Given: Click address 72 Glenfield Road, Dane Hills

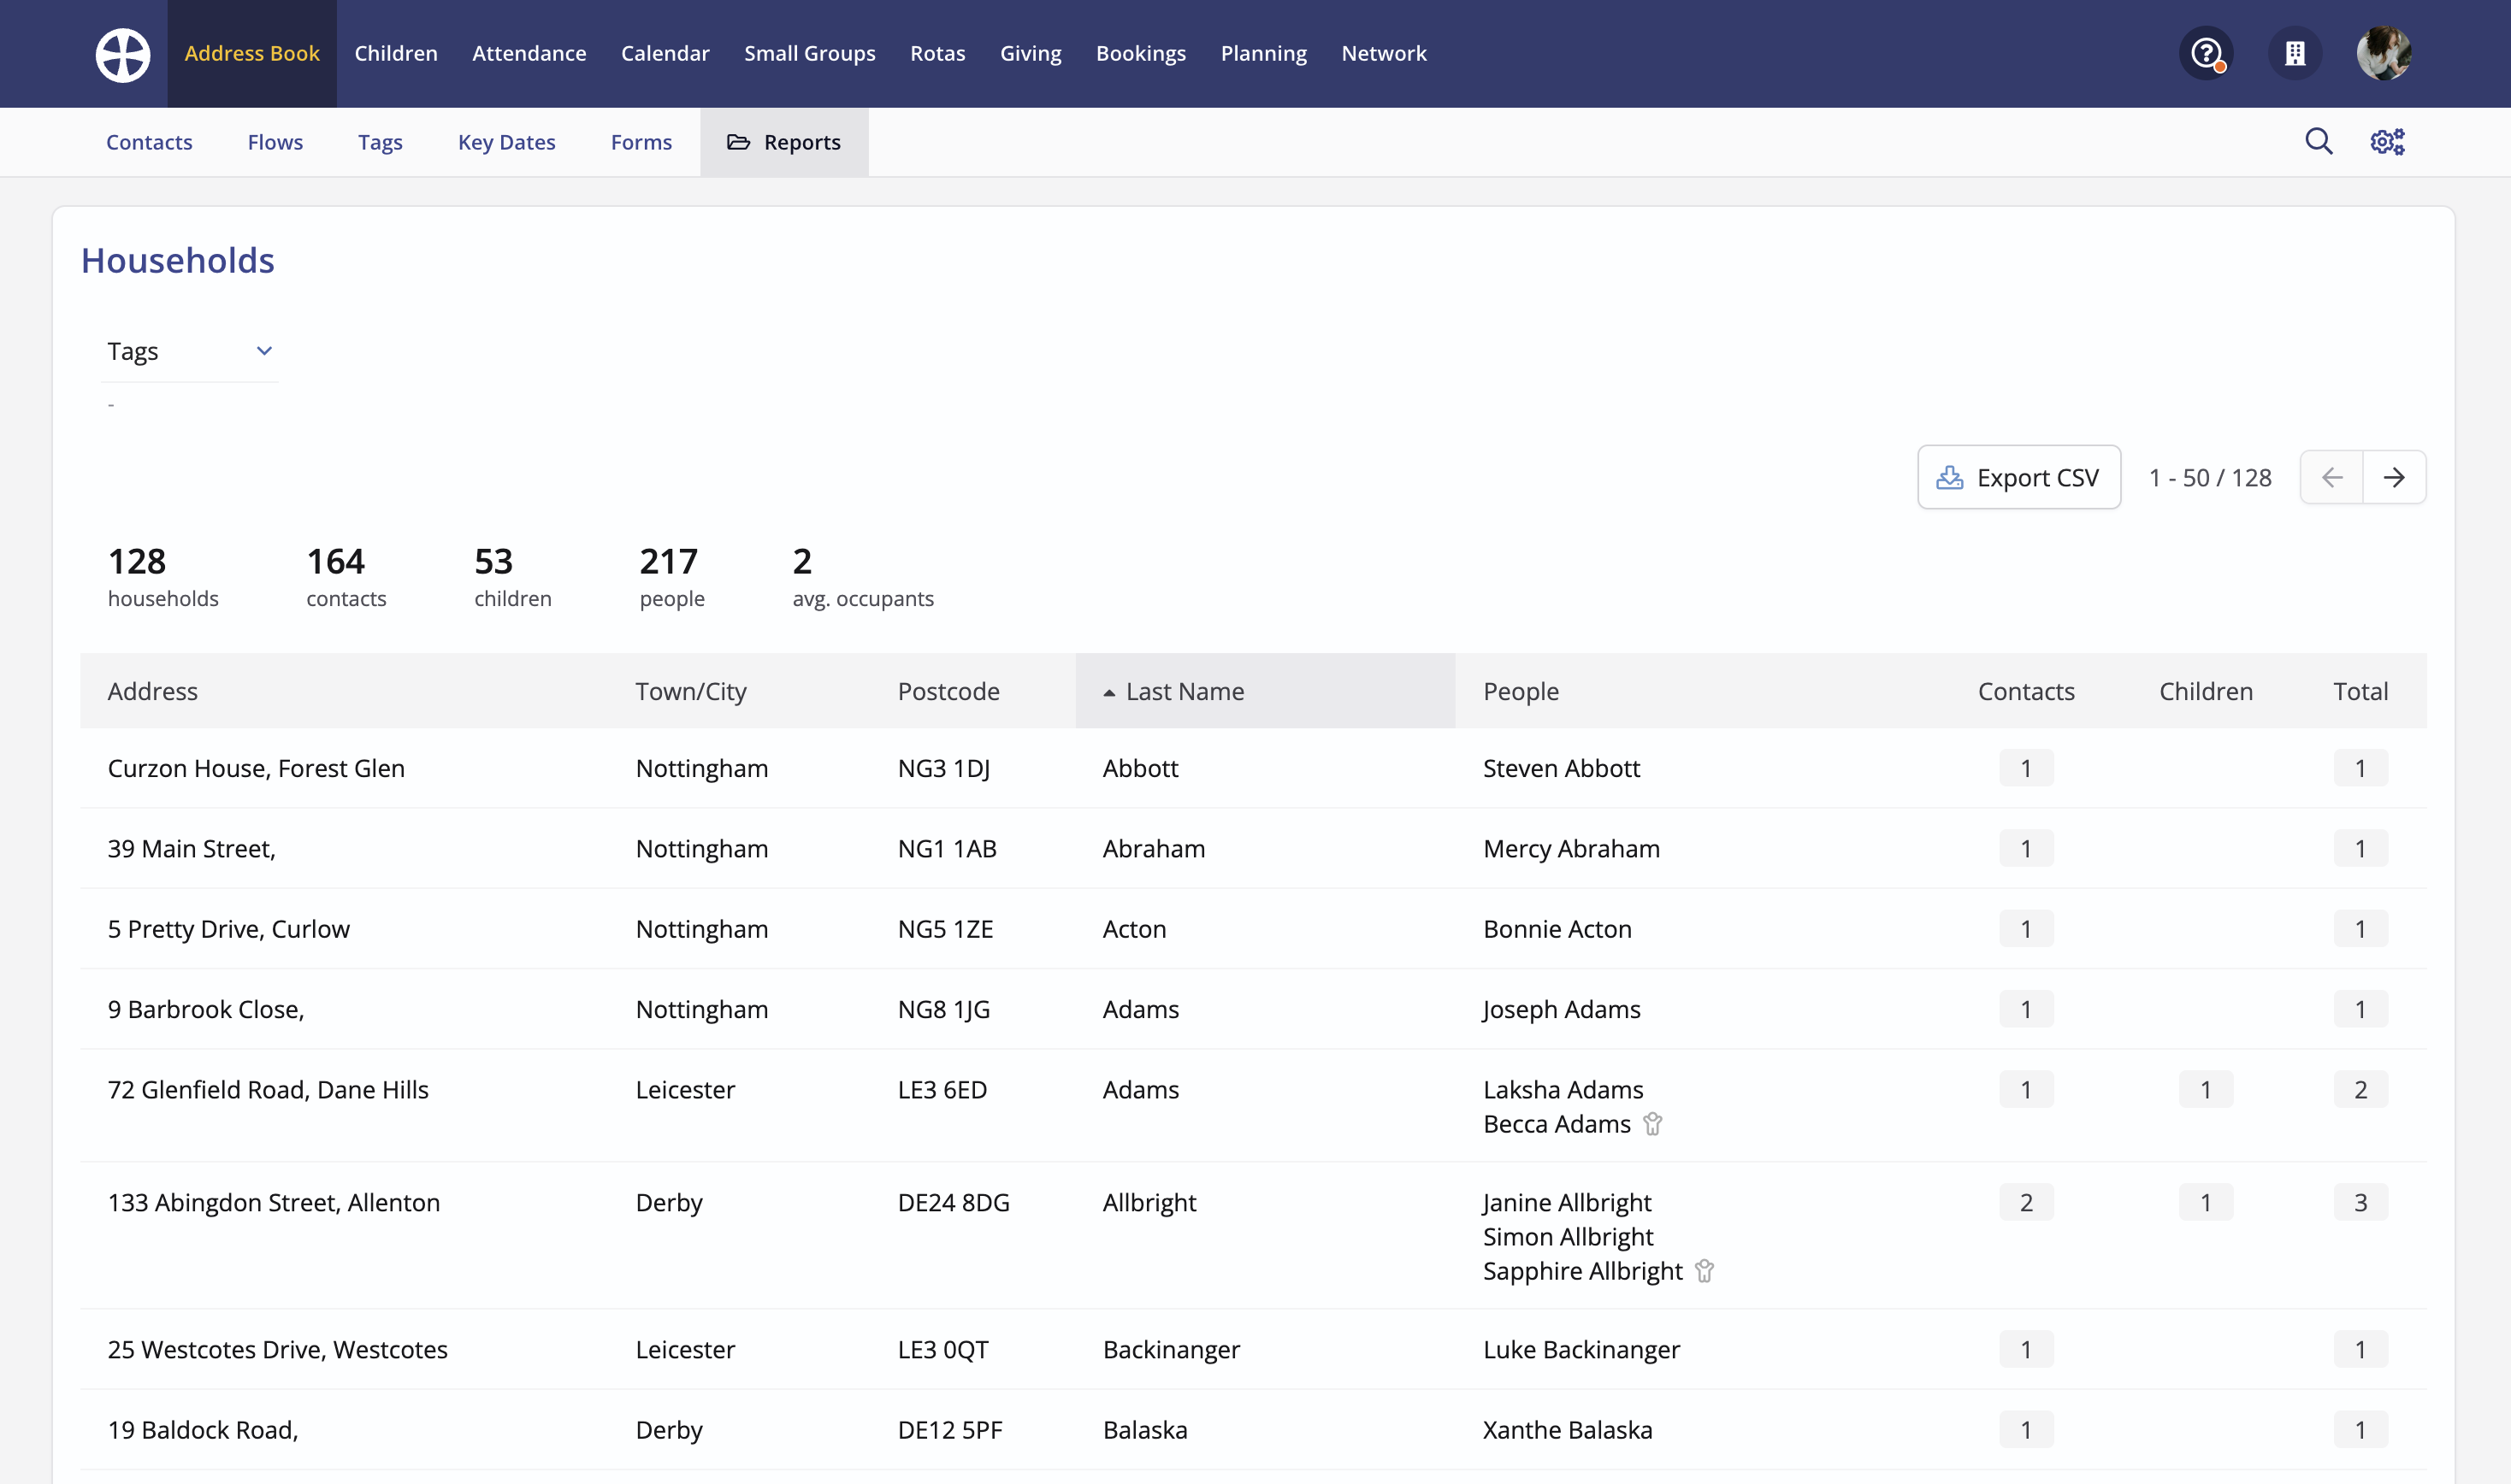Looking at the screenshot, I should (x=268, y=1089).
